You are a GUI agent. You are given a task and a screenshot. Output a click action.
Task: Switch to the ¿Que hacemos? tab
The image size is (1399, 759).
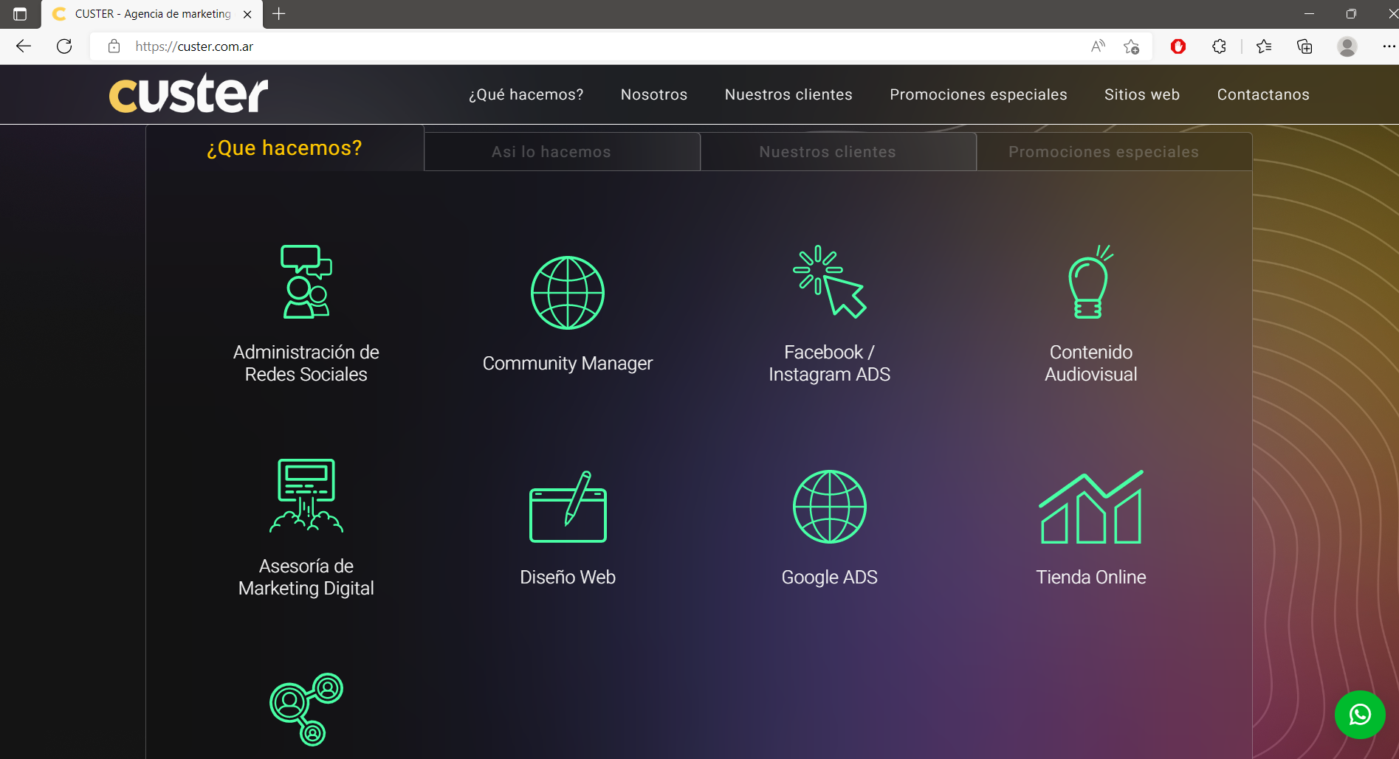[x=284, y=148]
